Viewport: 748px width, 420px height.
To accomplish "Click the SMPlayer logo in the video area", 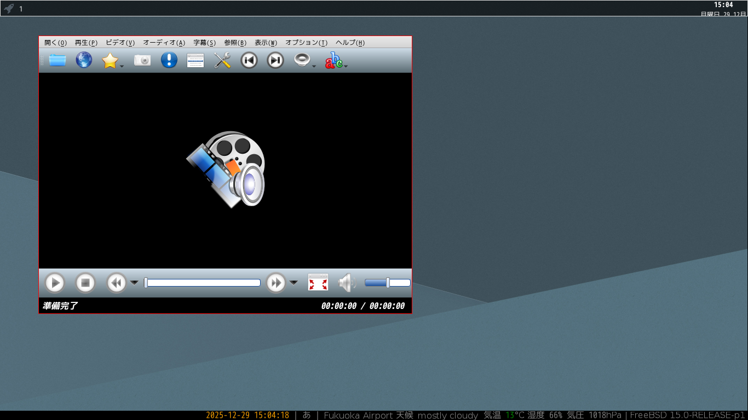I will tap(226, 169).
